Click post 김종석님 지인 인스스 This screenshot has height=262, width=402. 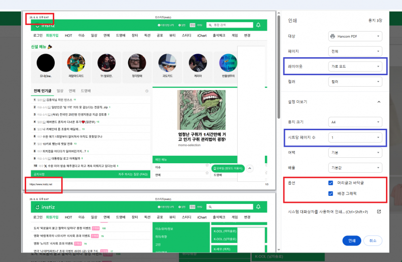point(59,100)
